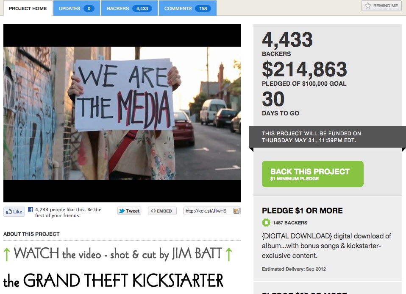
Task: Open the Comments tab with 158
Action: point(187,8)
